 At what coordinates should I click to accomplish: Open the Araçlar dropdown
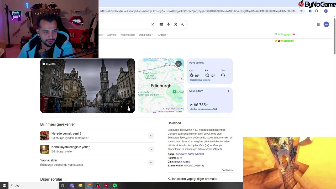[163, 35]
